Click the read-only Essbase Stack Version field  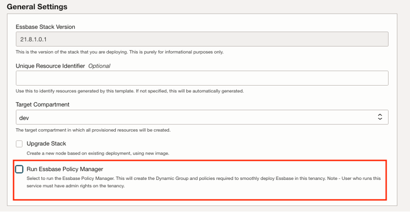(x=202, y=39)
